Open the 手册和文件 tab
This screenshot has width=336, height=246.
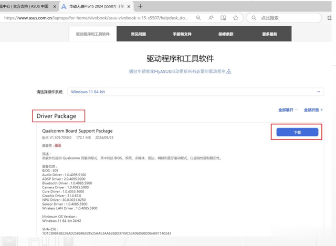pyautogui.click(x=182, y=34)
